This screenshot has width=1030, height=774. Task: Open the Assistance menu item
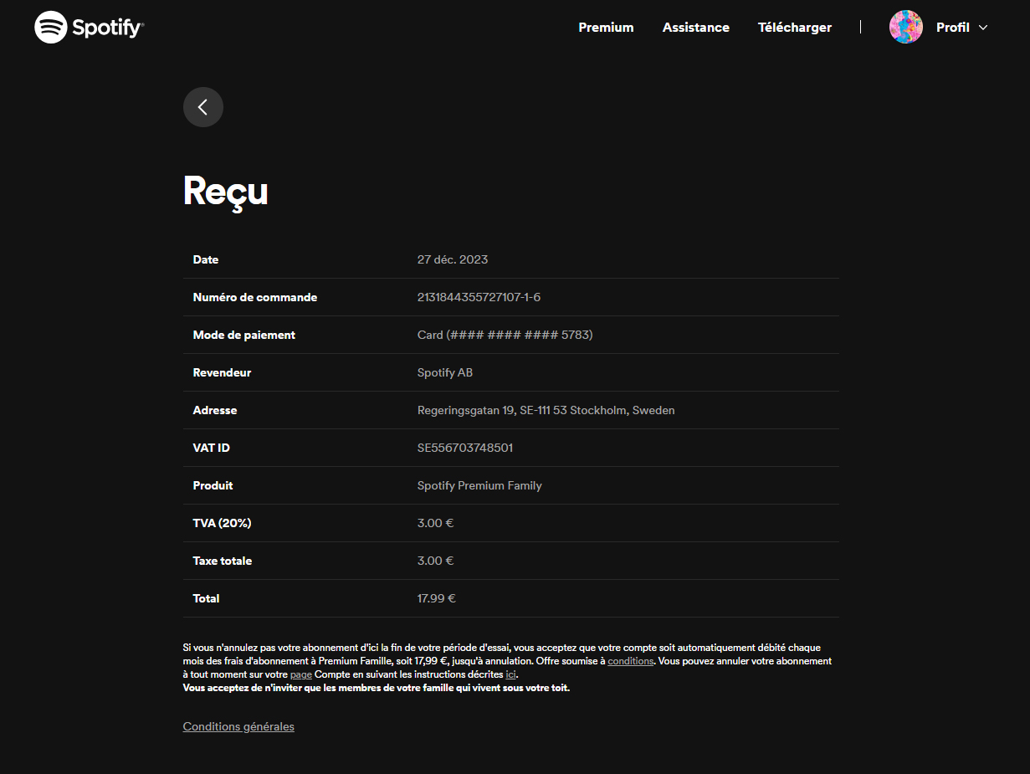(x=696, y=28)
